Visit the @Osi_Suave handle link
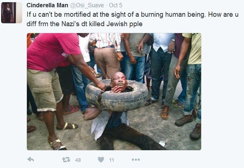 click(87, 5)
